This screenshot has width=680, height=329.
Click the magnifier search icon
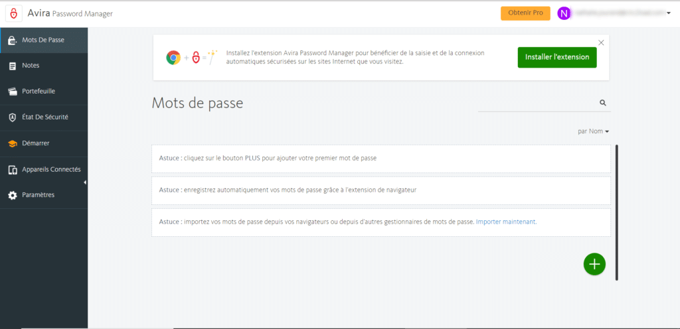(x=603, y=103)
